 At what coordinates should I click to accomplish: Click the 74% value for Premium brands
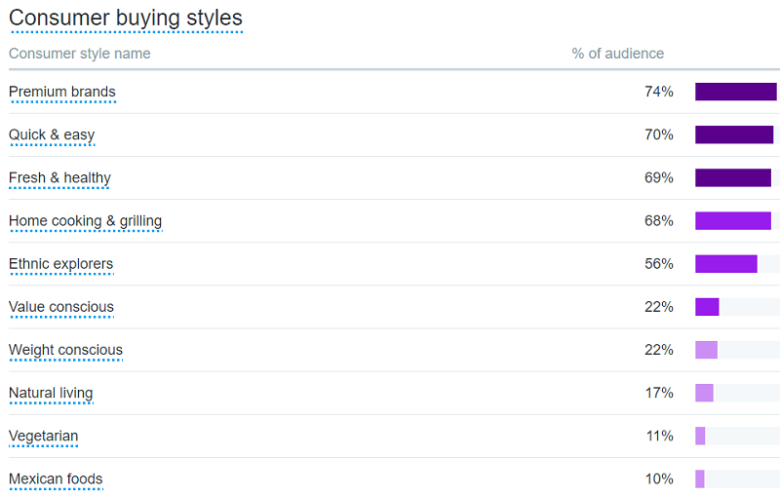coord(659,93)
